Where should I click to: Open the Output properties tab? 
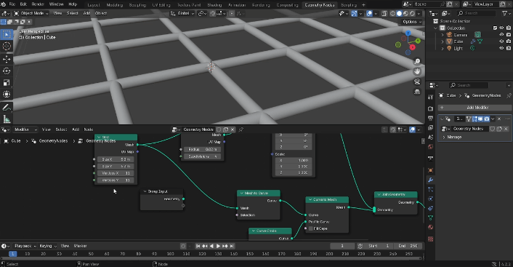coord(431,118)
